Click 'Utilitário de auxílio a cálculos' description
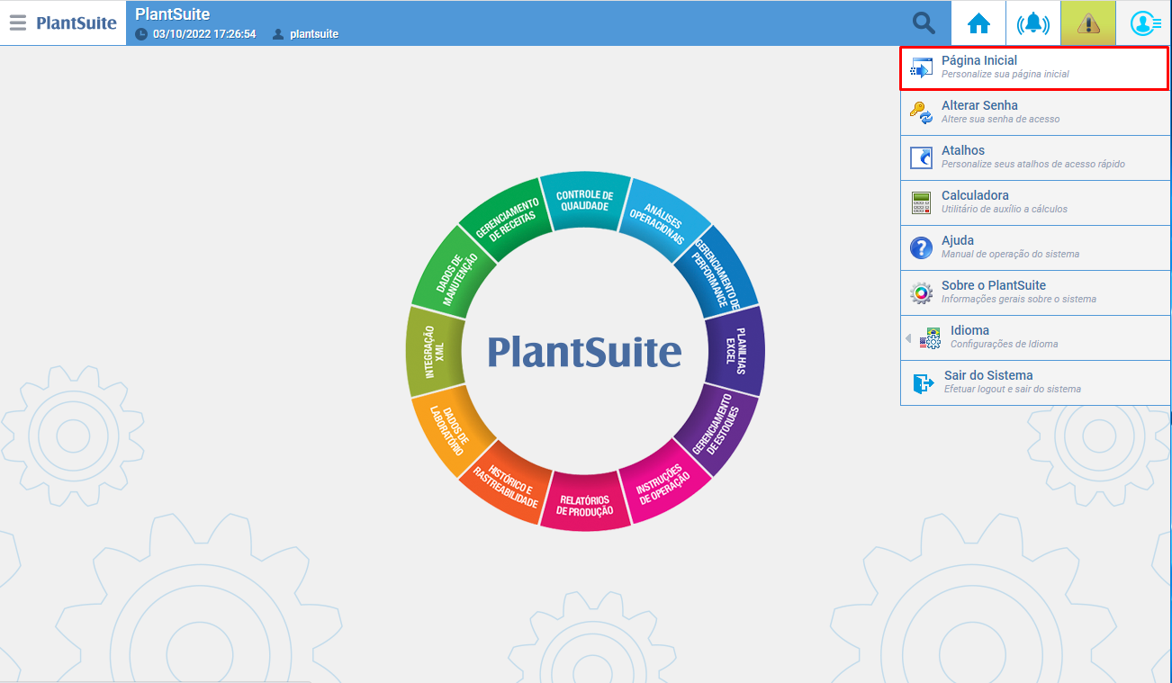The width and height of the screenshot is (1172, 683). click(x=1005, y=209)
